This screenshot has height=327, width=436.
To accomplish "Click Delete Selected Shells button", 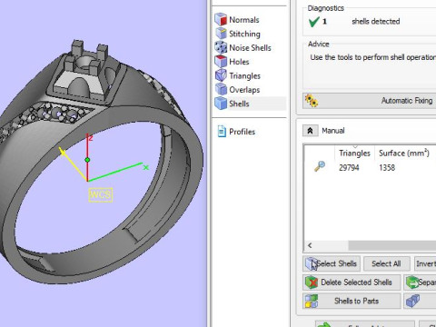I will 352,282.
